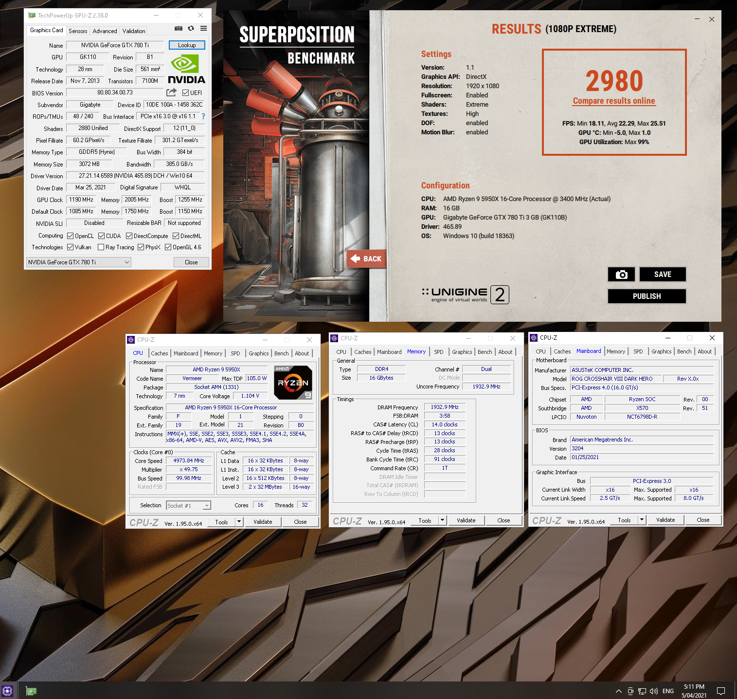Expand Tools dropdown arrow in CPU-Z Memory window

(442, 520)
